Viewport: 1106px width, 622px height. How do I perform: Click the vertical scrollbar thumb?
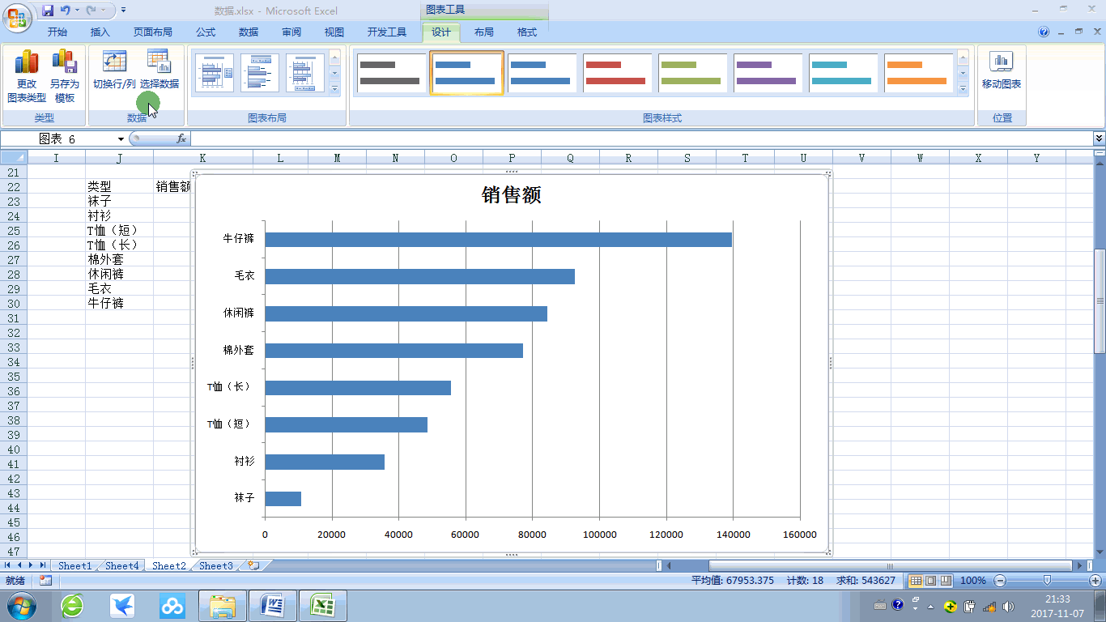[x=1099, y=301]
